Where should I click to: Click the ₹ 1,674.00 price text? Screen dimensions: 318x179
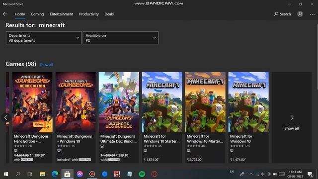(x=152, y=160)
